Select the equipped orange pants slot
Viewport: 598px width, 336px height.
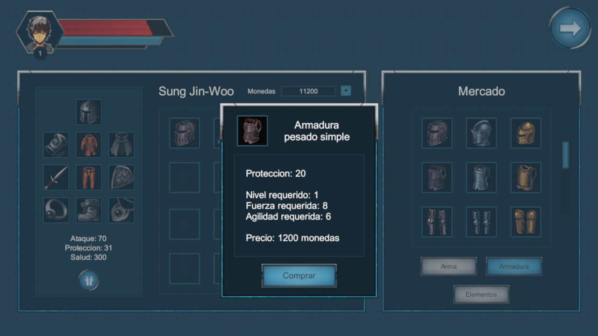click(89, 177)
